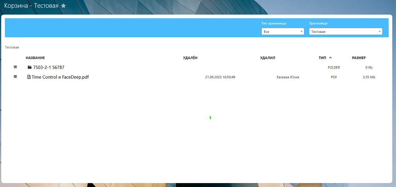This screenshot has height=187, width=396.
Task: Sort the list by НАЗВАНИЕ column
Action: coord(35,58)
